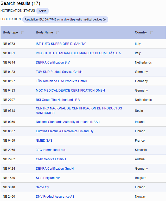Sort table by Body type column icon
Screen dimensions: 166x201
click(22, 32)
